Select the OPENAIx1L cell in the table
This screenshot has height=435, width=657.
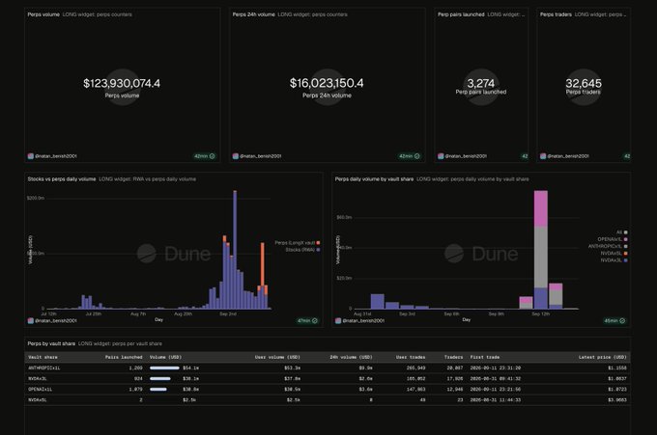point(41,389)
